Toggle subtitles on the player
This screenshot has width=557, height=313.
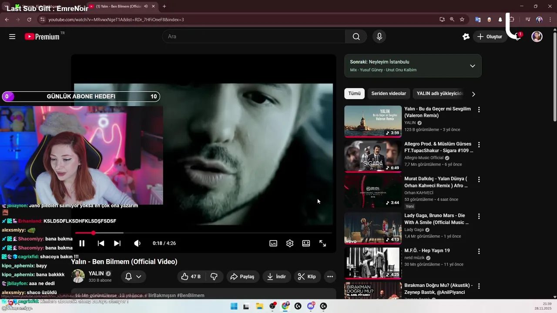[x=273, y=243]
